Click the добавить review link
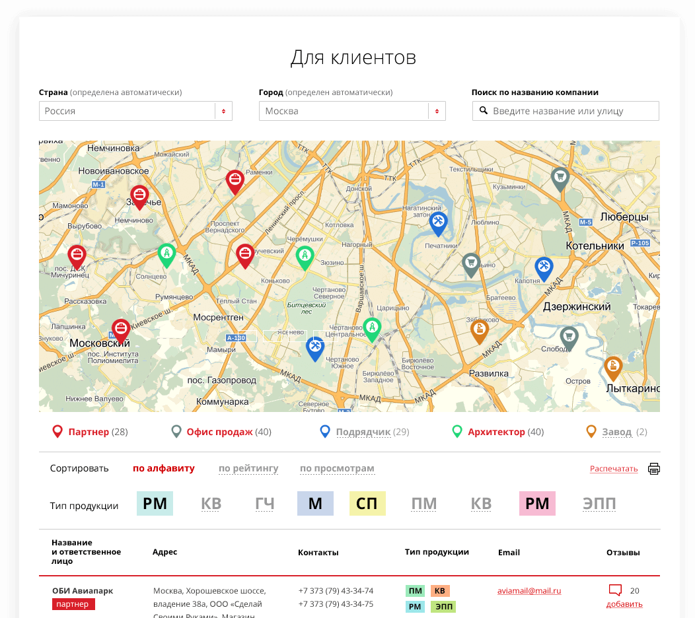This screenshot has height=618, width=695. [624, 604]
